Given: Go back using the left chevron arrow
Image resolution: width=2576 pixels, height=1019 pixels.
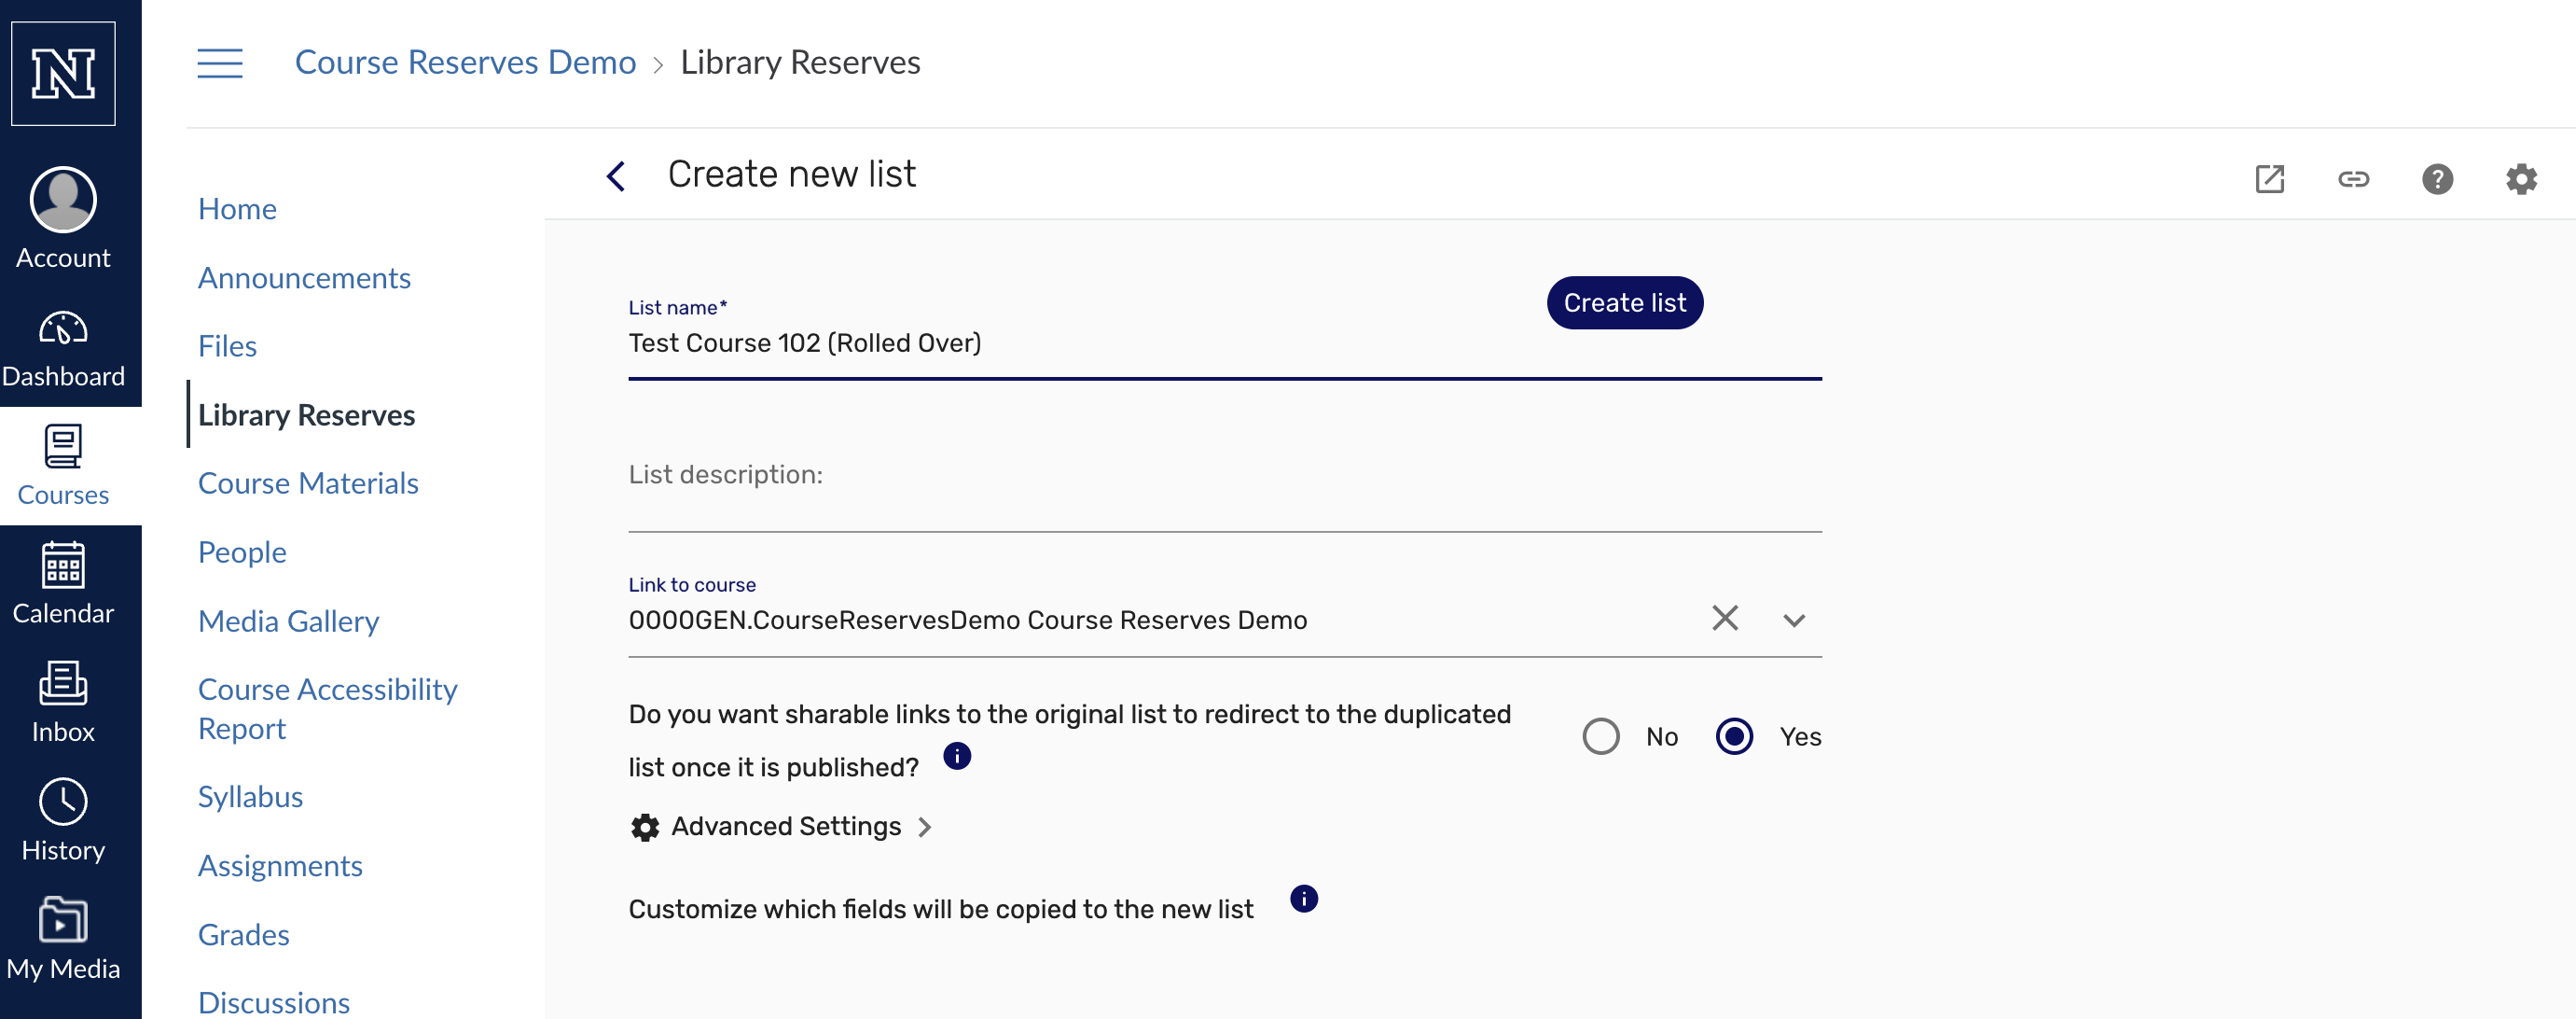Looking at the screenshot, I should (616, 176).
